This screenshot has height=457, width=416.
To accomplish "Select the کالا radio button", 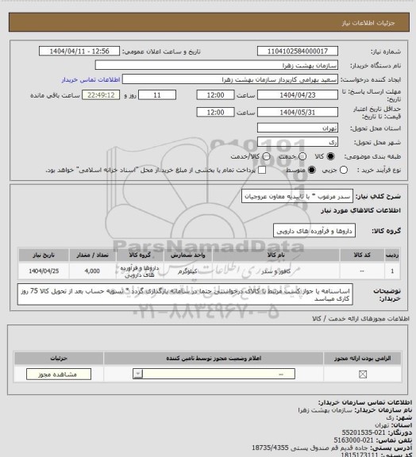I will pyautogui.click(x=330, y=156).
